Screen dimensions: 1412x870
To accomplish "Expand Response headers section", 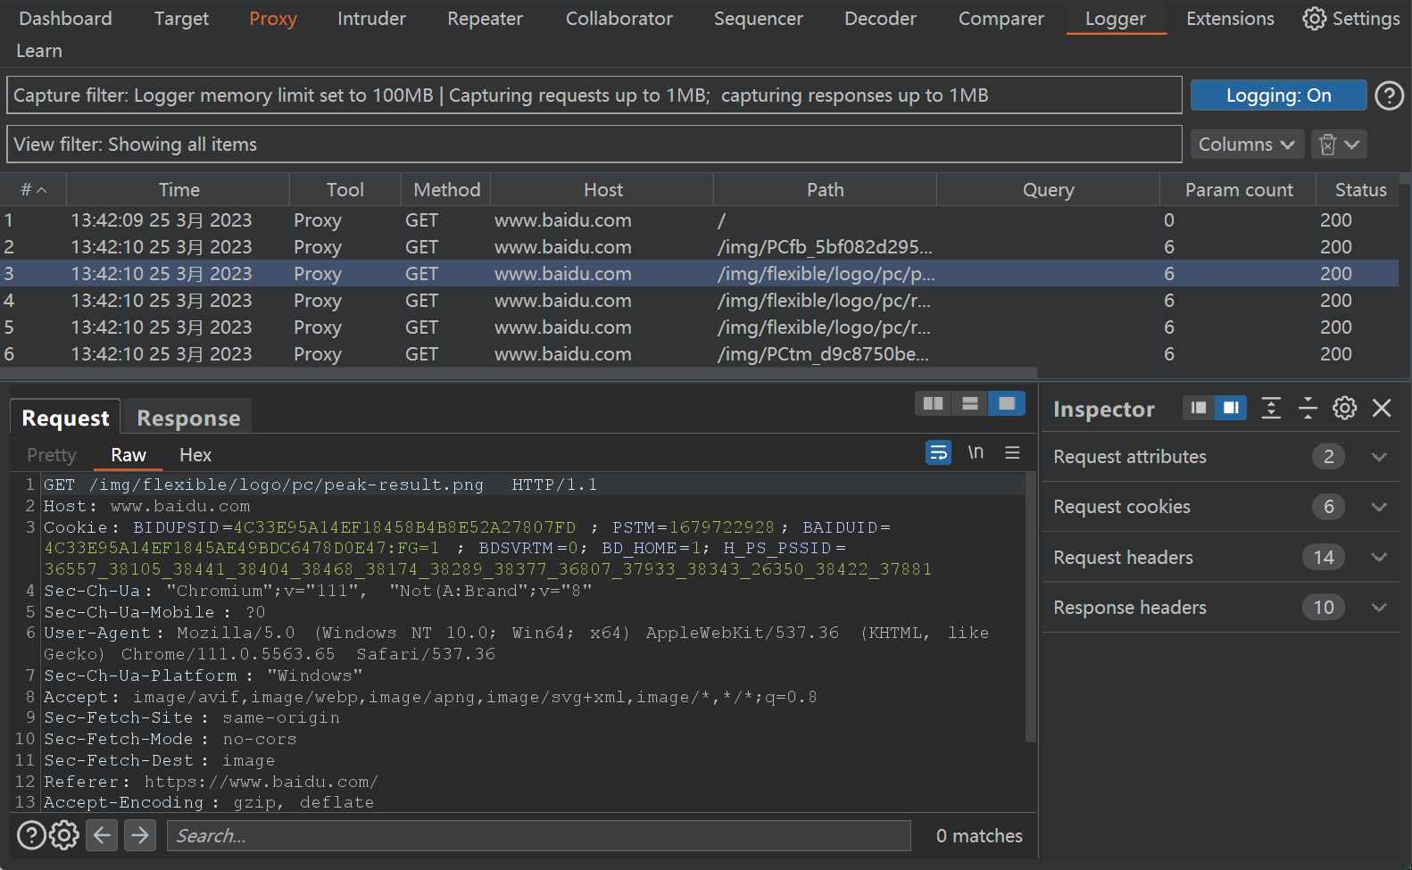I will 1378,608.
